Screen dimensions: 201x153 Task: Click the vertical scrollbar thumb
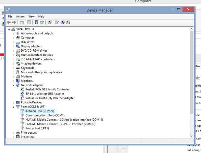coord(191,72)
